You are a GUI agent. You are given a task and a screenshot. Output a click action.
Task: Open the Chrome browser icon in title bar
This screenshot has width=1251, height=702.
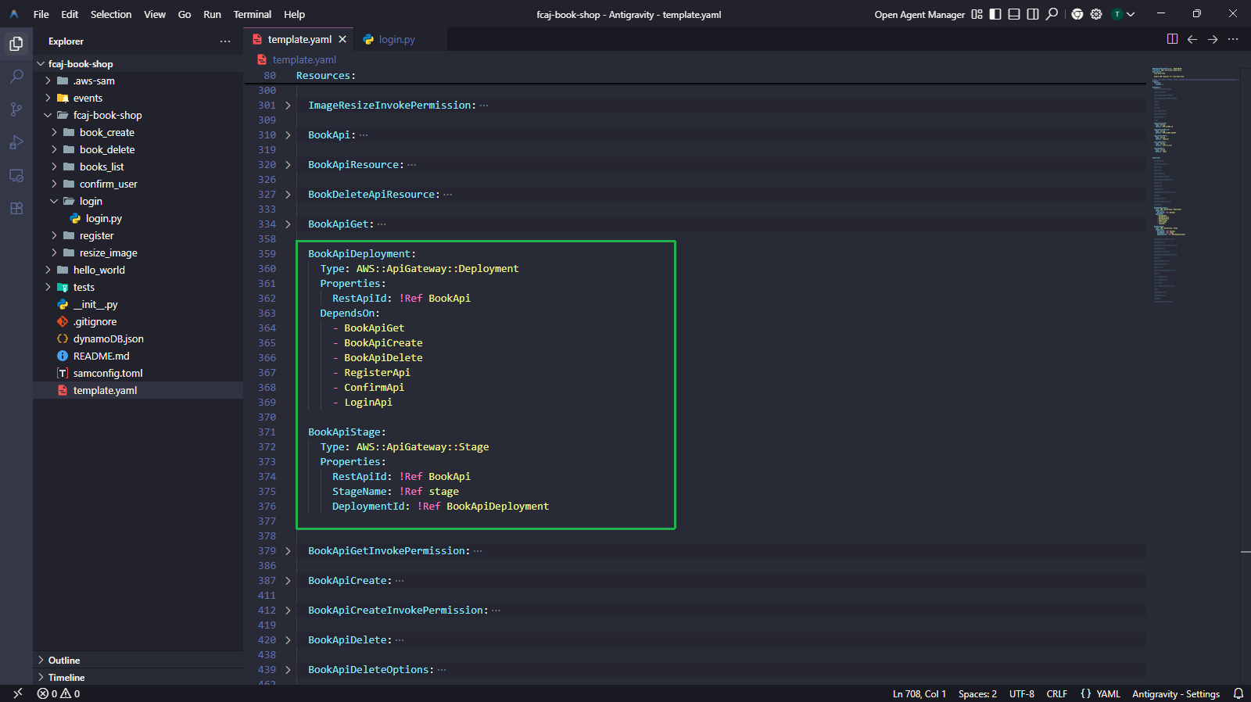coord(1077,14)
